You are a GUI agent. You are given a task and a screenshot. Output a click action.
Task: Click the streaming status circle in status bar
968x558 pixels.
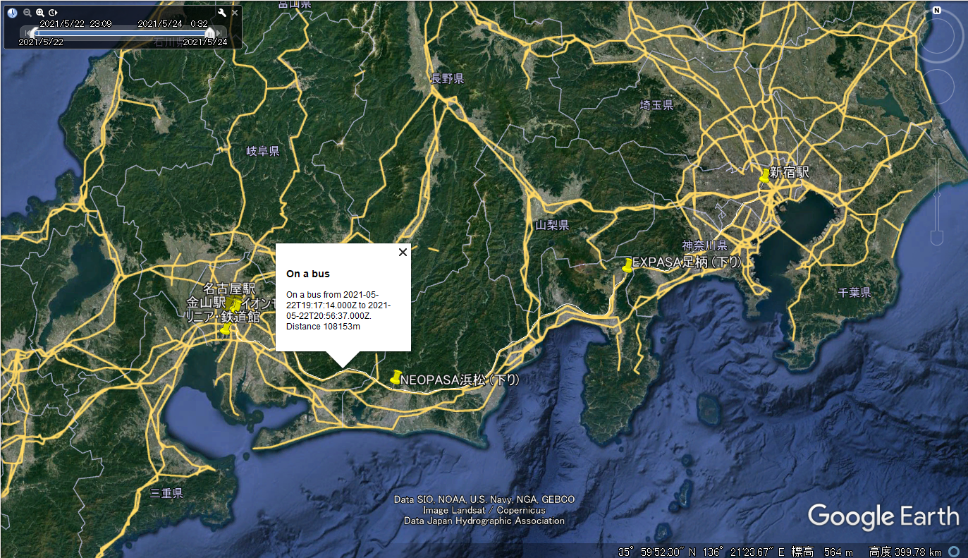tap(954, 552)
